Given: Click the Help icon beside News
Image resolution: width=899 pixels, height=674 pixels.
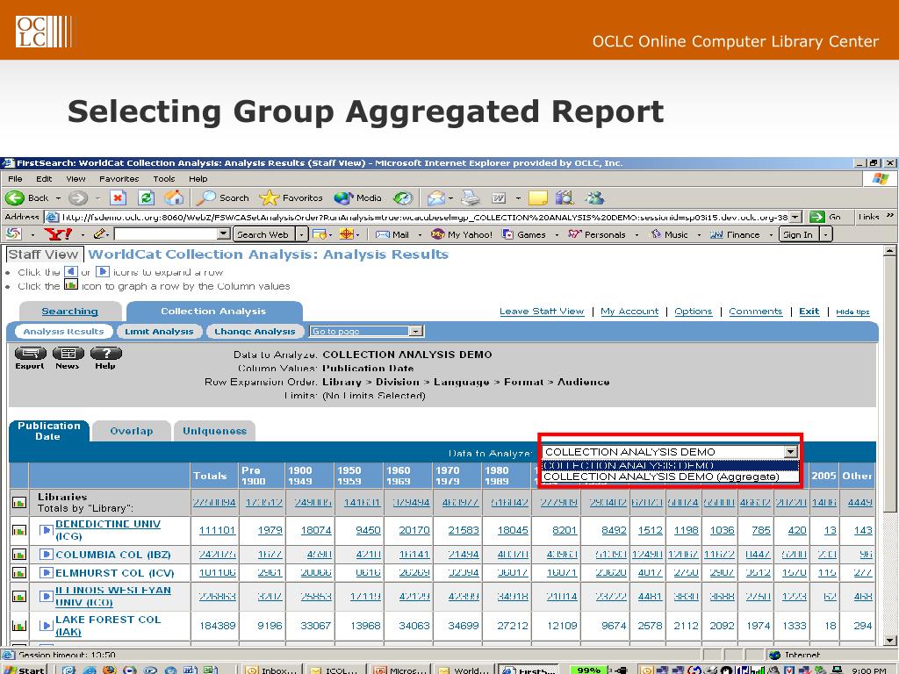Looking at the screenshot, I should click(x=105, y=358).
